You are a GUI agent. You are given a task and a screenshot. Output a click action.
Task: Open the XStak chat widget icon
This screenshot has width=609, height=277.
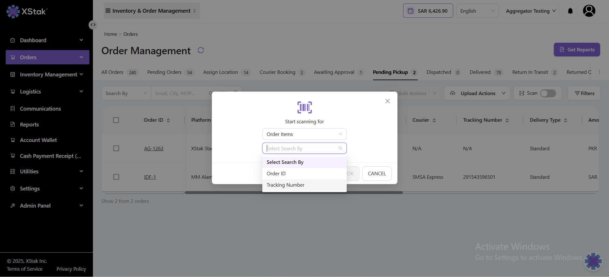pos(593,261)
